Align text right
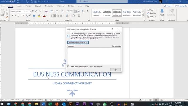This screenshot has height=106, width=188. [58, 16]
